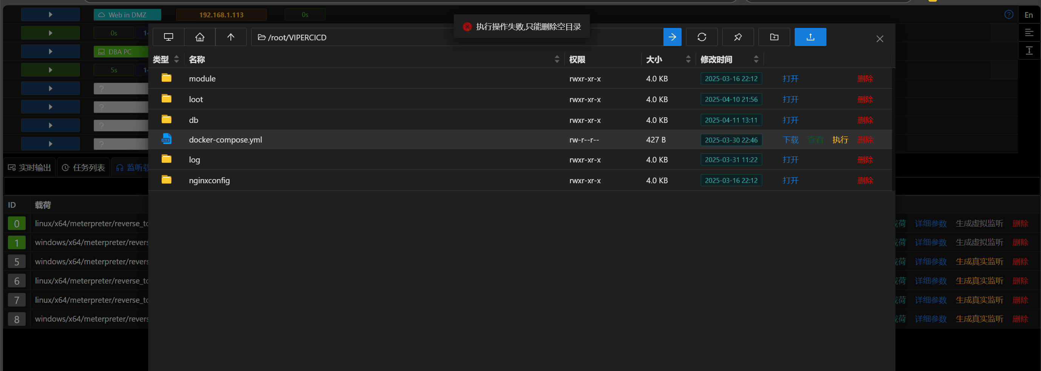Delete docker-compose.yml file
This screenshot has width=1041, height=371.
[x=865, y=140]
